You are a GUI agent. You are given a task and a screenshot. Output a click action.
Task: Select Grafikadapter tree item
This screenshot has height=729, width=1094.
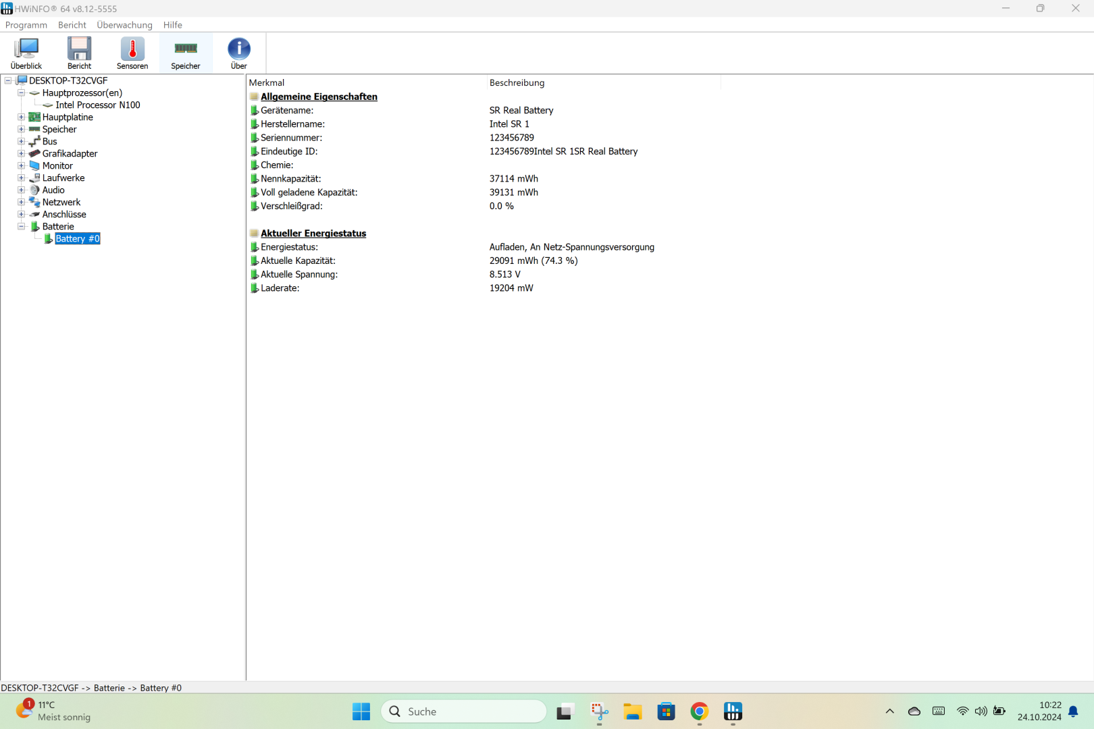(70, 153)
